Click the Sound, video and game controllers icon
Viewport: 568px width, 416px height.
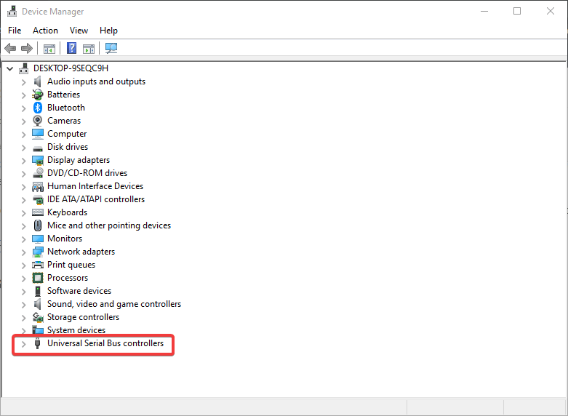click(x=38, y=304)
